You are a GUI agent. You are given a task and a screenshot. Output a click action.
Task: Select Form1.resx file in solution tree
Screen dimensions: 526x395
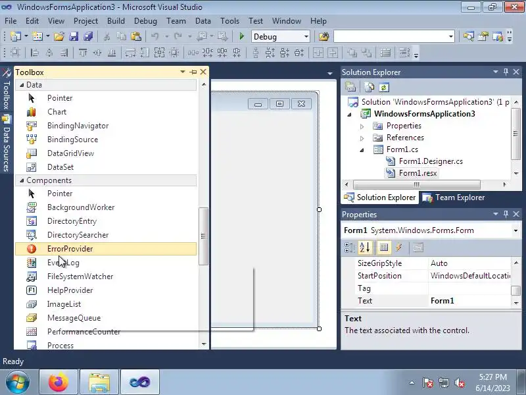click(418, 173)
